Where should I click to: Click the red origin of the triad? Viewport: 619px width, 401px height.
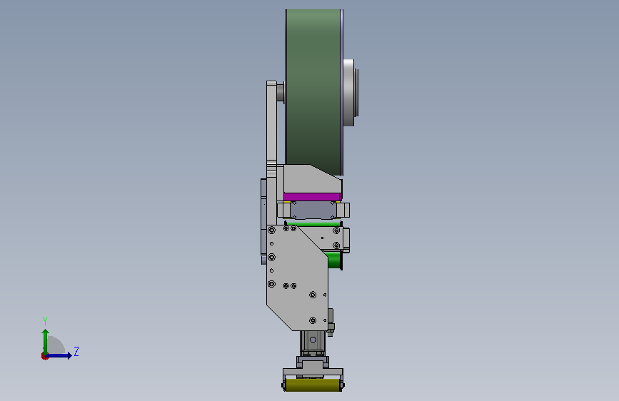pyautogui.click(x=44, y=356)
